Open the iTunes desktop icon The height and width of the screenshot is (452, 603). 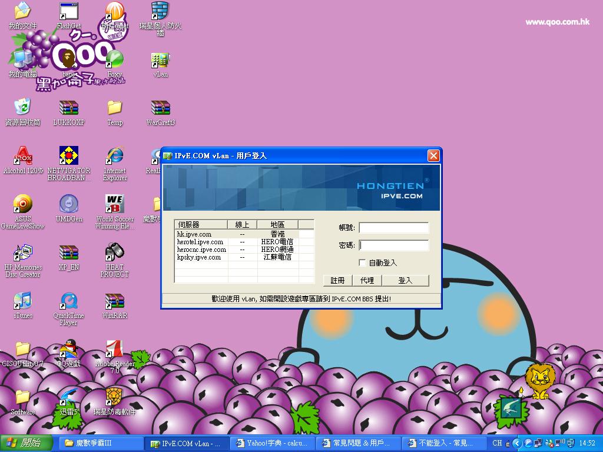click(23, 303)
